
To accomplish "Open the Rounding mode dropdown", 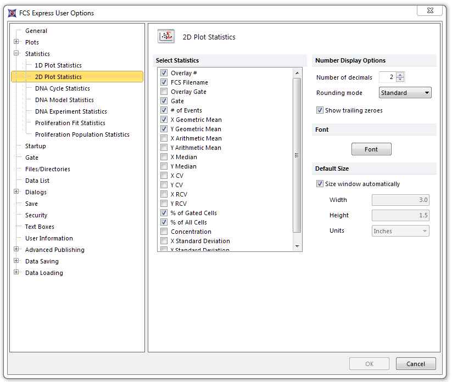I will tap(405, 93).
